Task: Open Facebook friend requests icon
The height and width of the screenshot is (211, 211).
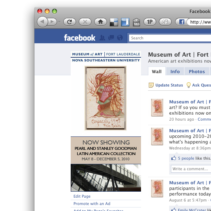Action: [102, 38]
